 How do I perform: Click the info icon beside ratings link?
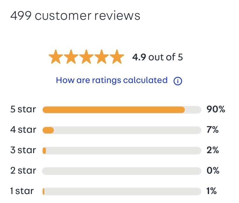point(178,81)
